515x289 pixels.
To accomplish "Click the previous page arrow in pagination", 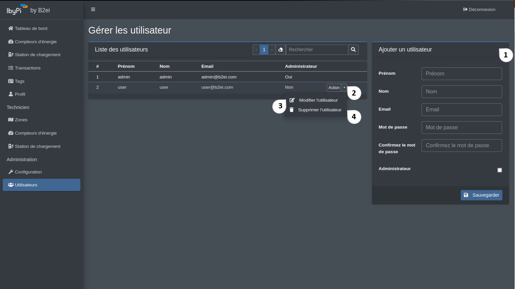I will click(x=256, y=49).
